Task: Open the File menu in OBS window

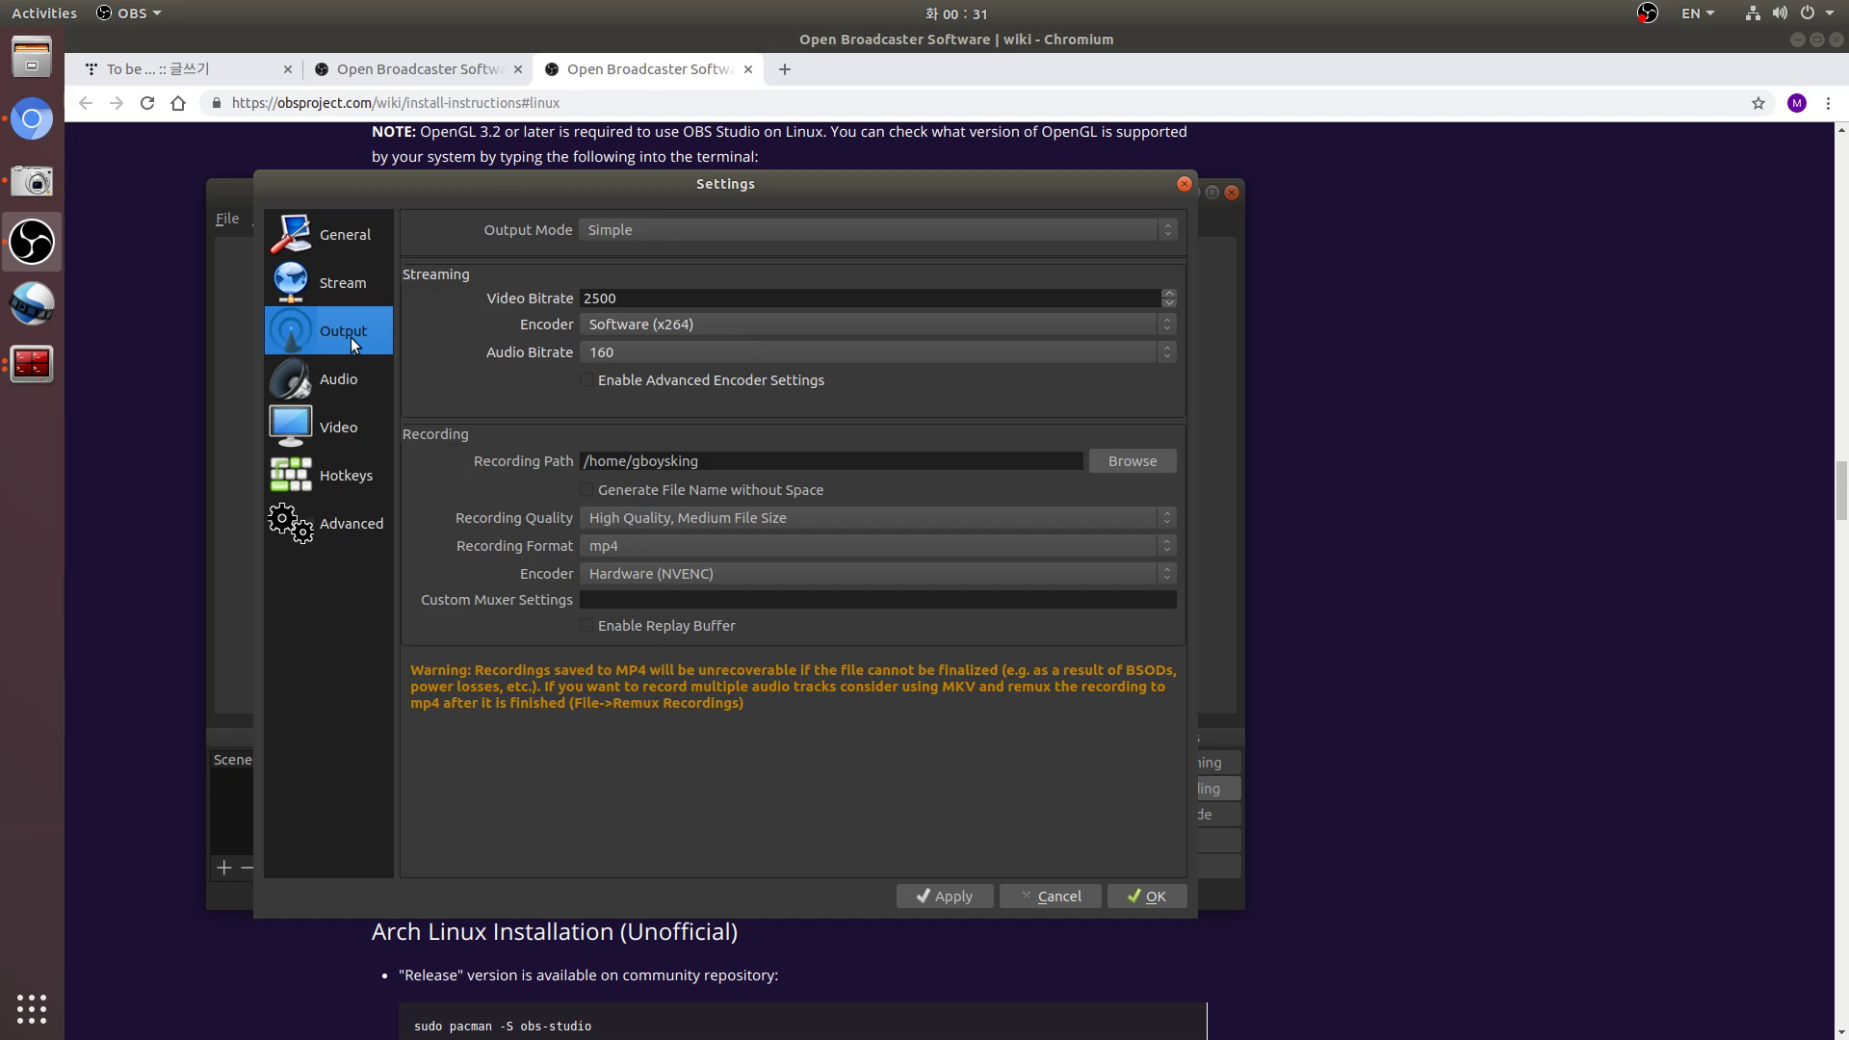Action: pyautogui.click(x=227, y=219)
